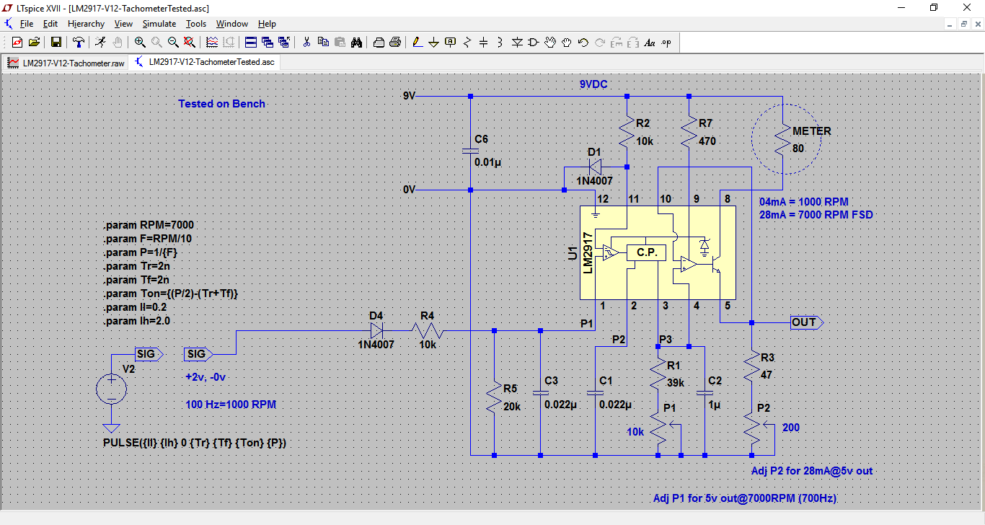Screen dimensions: 985x525
Task: Switch to LM2917-V12-Tachometer.raw tab
Action: pos(66,63)
